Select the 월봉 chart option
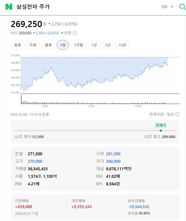Viewport: 186px width, 221px height. 48,45
